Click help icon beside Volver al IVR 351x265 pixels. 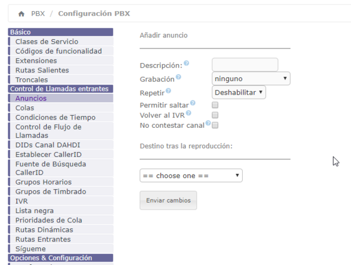188,113
